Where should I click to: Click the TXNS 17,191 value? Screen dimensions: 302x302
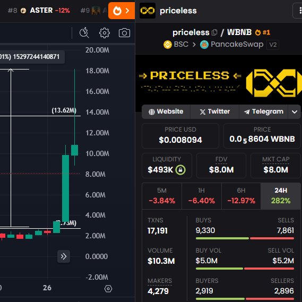158,231
